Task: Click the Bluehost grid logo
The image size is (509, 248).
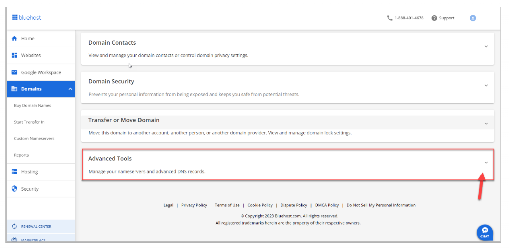Action: pos(15,17)
